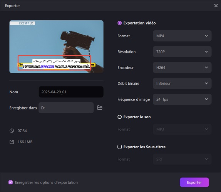The height and width of the screenshot is (192, 221).
Task: Open the folder browse icon next to Enregistrer dans
Action: tap(100, 108)
